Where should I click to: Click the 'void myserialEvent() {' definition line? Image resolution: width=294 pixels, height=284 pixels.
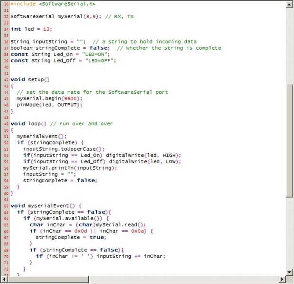coord(46,206)
